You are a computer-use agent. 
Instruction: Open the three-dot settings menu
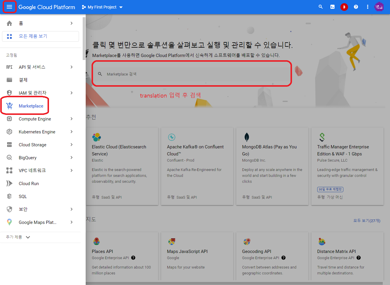(367, 7)
